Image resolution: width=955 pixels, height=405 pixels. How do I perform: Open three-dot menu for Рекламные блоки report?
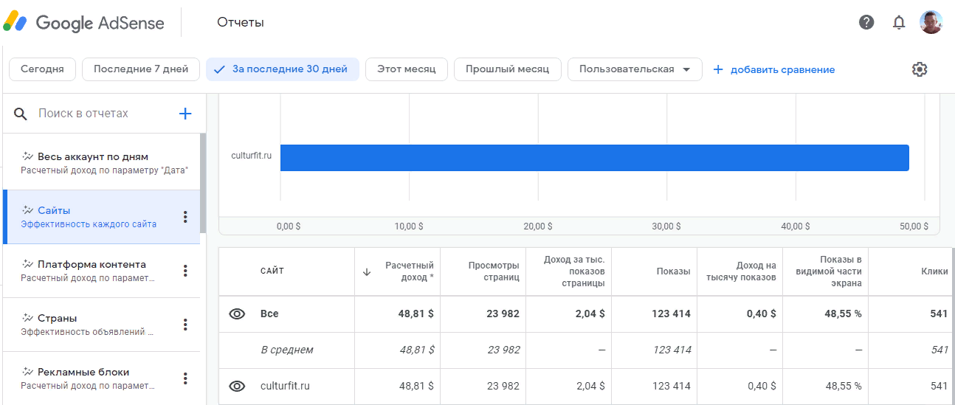tap(185, 378)
